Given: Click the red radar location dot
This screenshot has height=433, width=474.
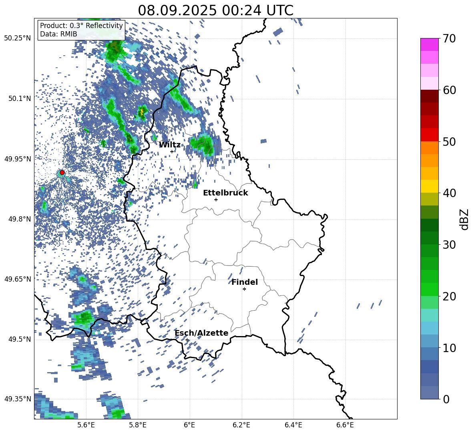Looking at the screenshot, I should [x=62, y=173].
